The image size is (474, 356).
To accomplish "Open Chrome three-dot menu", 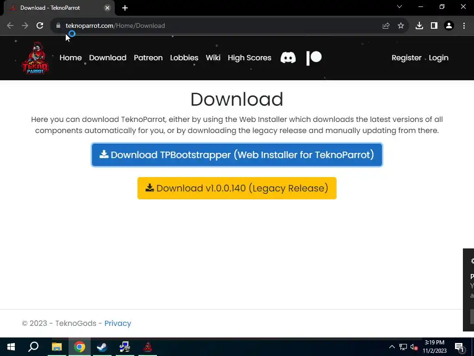I will click(464, 26).
